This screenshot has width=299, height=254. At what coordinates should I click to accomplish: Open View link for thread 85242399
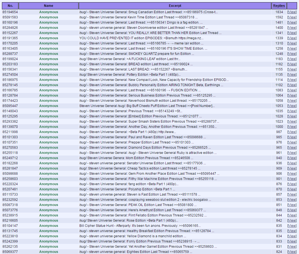(292, 241)
